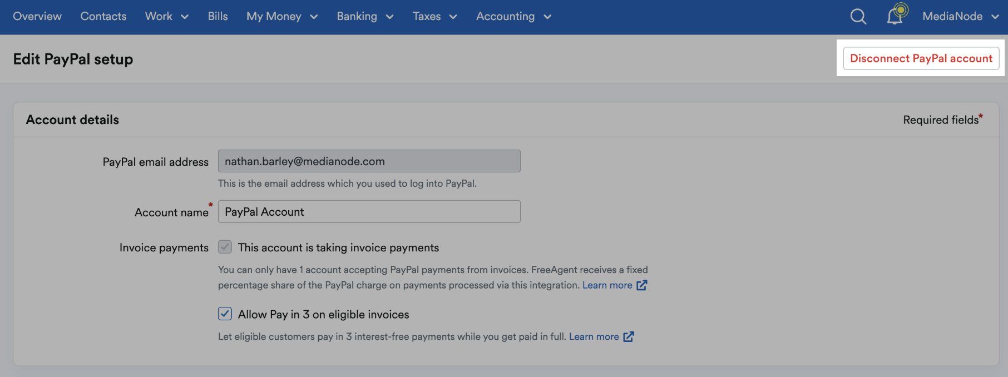Screen dimensions: 1008x377
Task: Follow Learn more link about invoice payments
Action: [x=607, y=285]
